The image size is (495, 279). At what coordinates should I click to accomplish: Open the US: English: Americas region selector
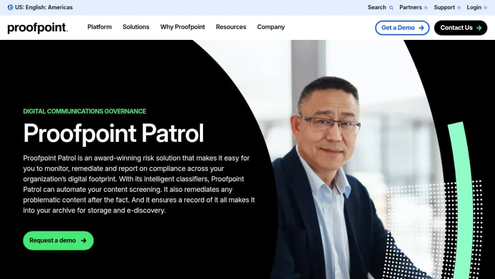coord(40,7)
